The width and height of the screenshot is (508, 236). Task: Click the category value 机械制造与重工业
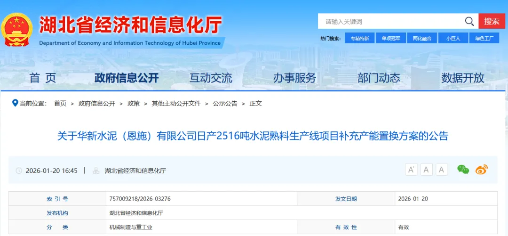click(131, 228)
